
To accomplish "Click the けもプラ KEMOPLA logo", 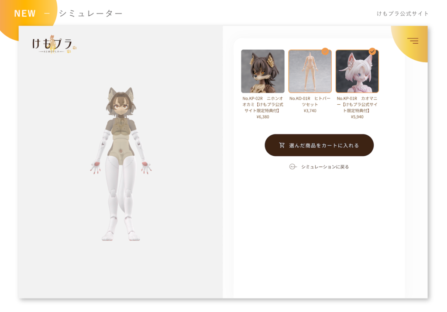I will point(52,45).
